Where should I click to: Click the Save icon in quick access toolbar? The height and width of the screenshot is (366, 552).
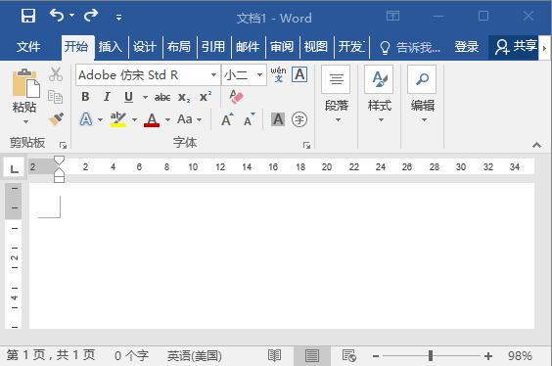click(x=28, y=16)
